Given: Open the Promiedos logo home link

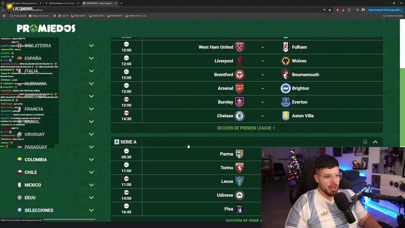Looking at the screenshot, I should (46, 28).
